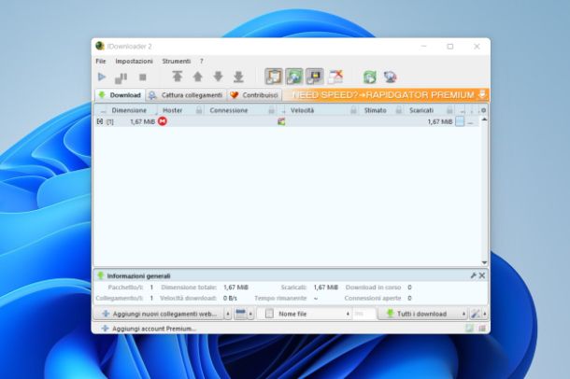Move selection to top of list
The height and width of the screenshot is (379, 570).
coord(177,77)
